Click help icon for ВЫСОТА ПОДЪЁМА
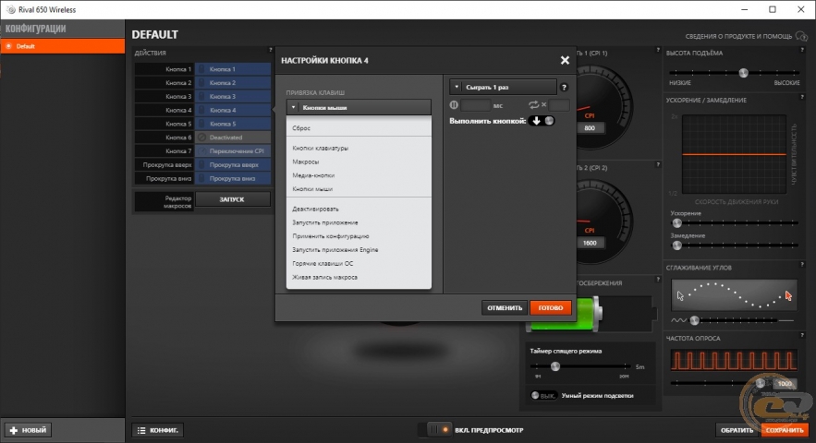This screenshot has width=816, height=443. (802, 50)
